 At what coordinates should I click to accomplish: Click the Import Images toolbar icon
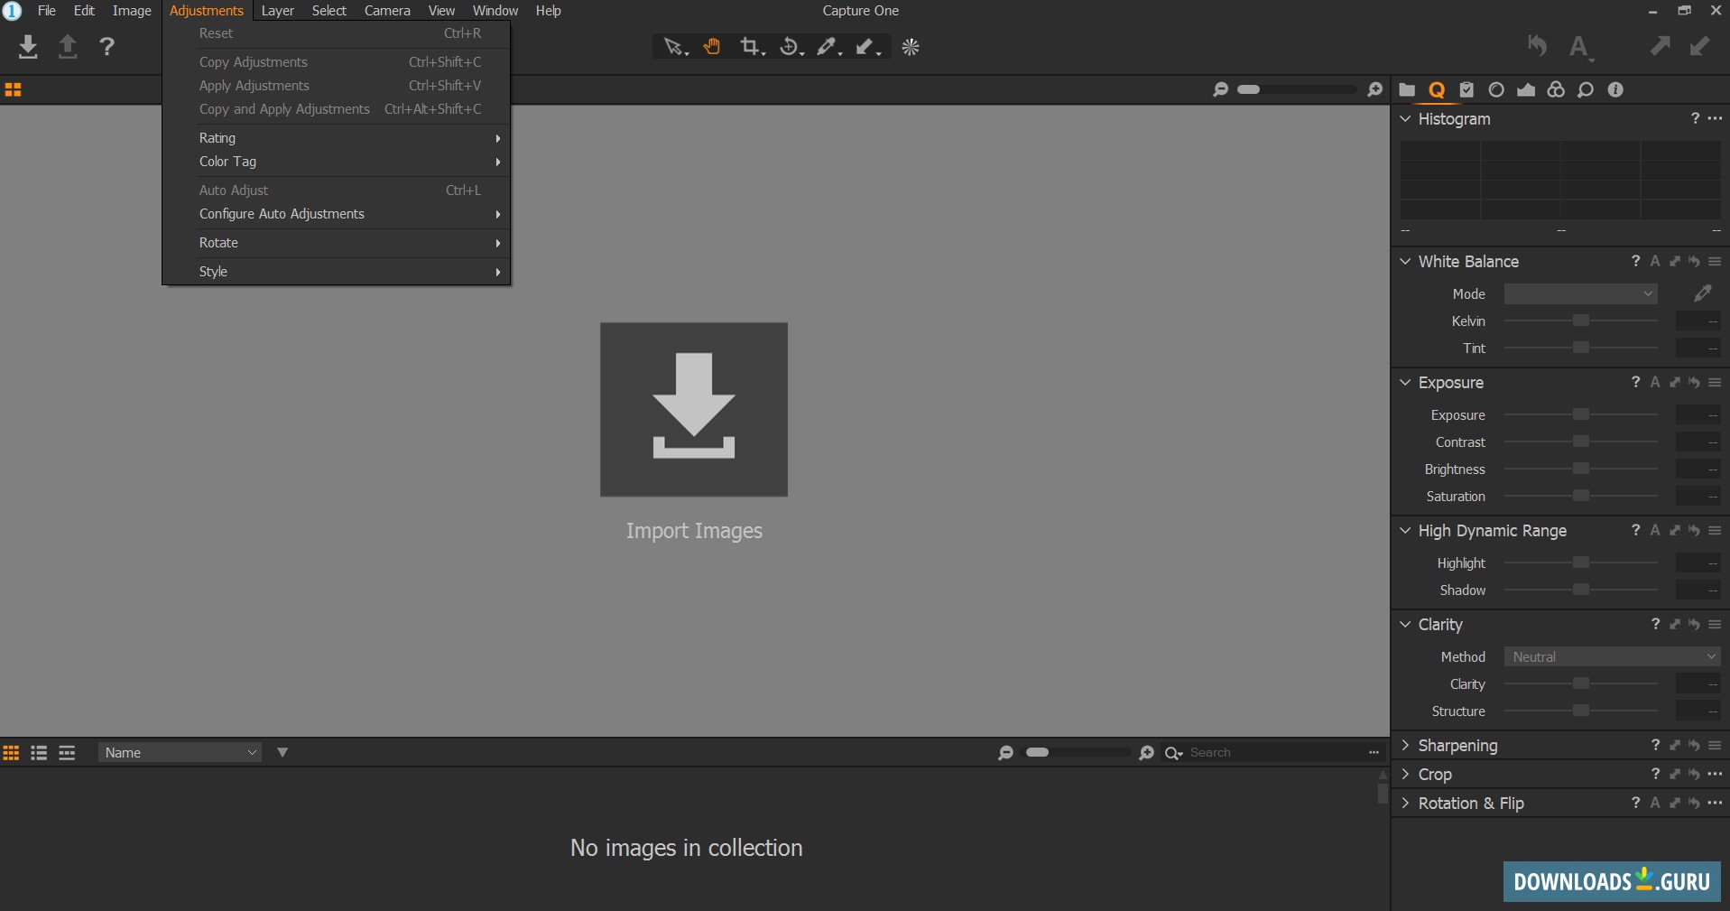(x=28, y=47)
